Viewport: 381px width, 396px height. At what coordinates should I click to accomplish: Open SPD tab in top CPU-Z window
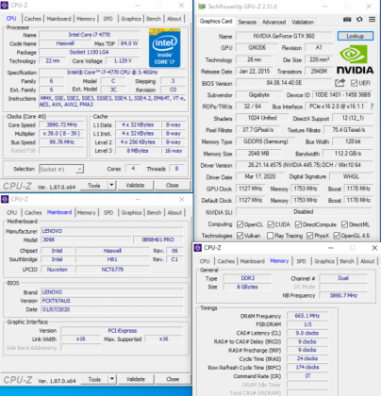[108, 19]
